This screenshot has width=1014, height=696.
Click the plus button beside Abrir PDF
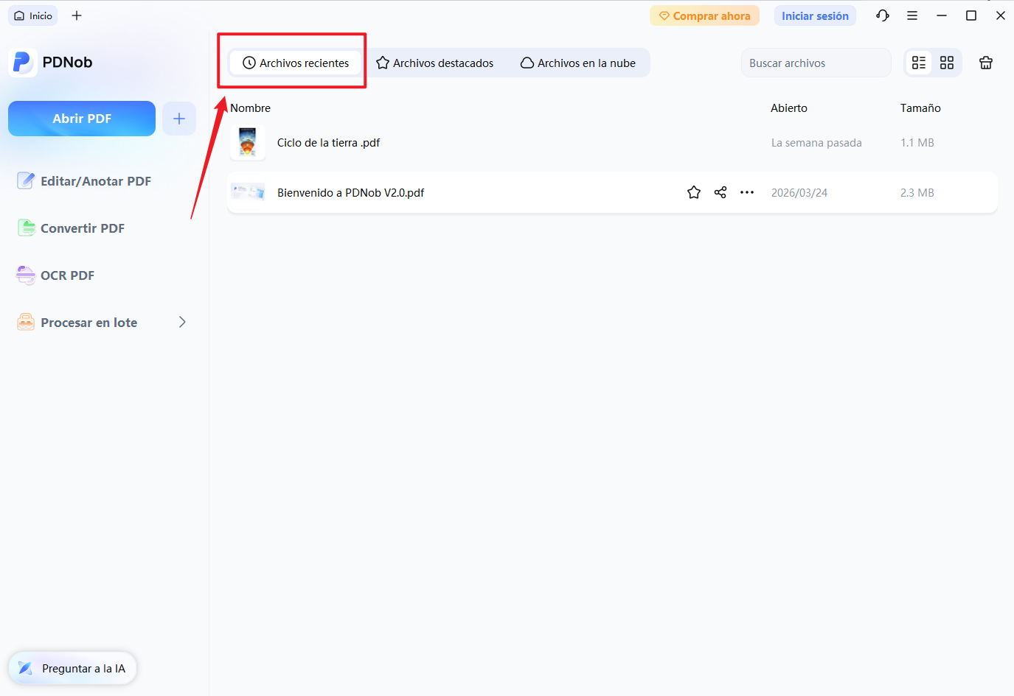click(x=179, y=119)
